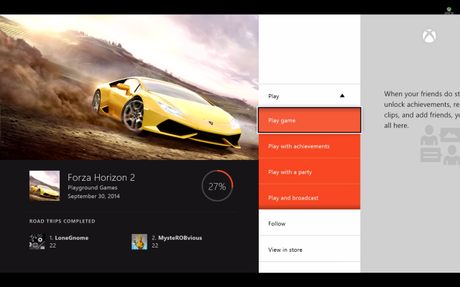This screenshot has height=287, width=460.
Task: Open LoneGnome's avatar picture
Action: click(37, 241)
